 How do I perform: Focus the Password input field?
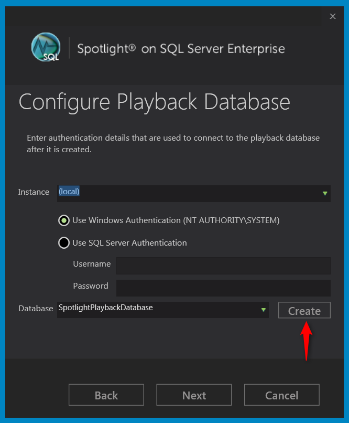point(223,288)
